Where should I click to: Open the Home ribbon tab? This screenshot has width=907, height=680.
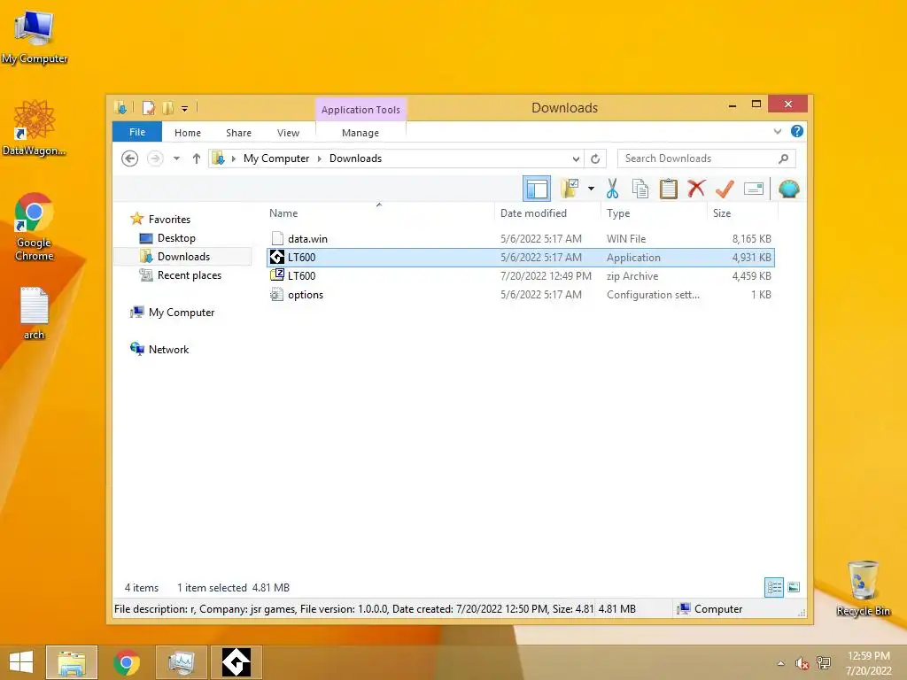point(188,133)
